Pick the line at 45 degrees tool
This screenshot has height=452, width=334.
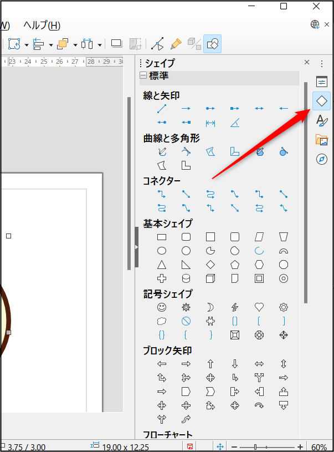pyautogui.click(x=235, y=123)
